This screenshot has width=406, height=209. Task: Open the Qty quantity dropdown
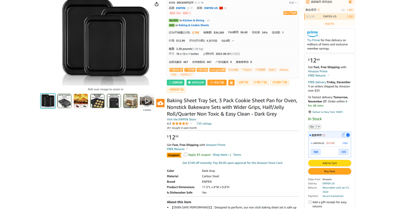click(x=314, y=126)
